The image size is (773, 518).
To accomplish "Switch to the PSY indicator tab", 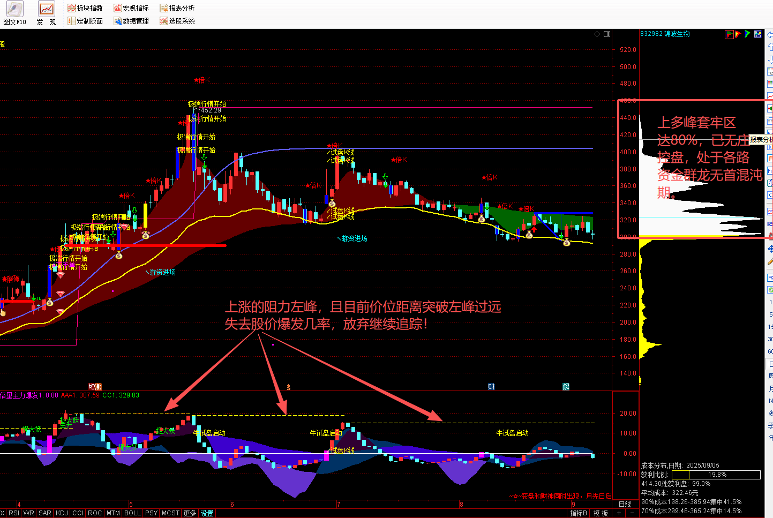I will [x=152, y=513].
